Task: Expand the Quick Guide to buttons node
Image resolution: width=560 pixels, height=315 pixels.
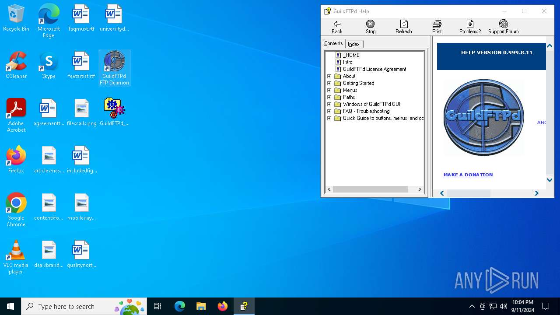Action: coord(329,118)
